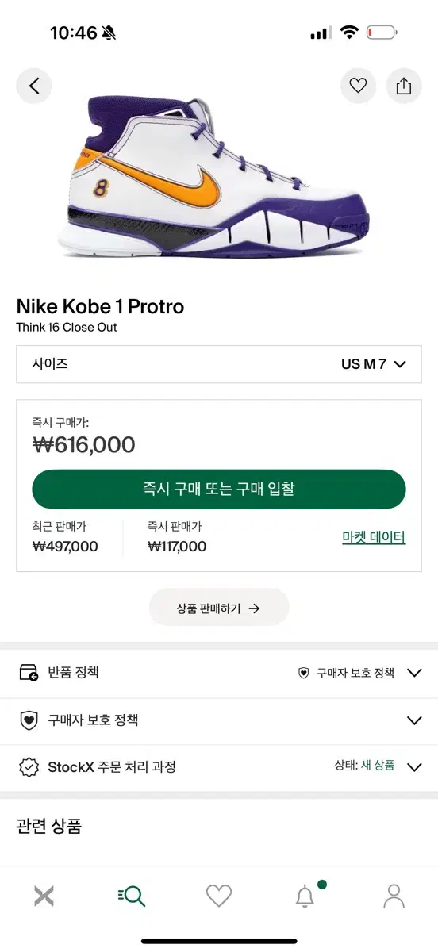The image size is (438, 952).
Task: Tap the 상품 판매하기 button
Action: tap(219, 608)
